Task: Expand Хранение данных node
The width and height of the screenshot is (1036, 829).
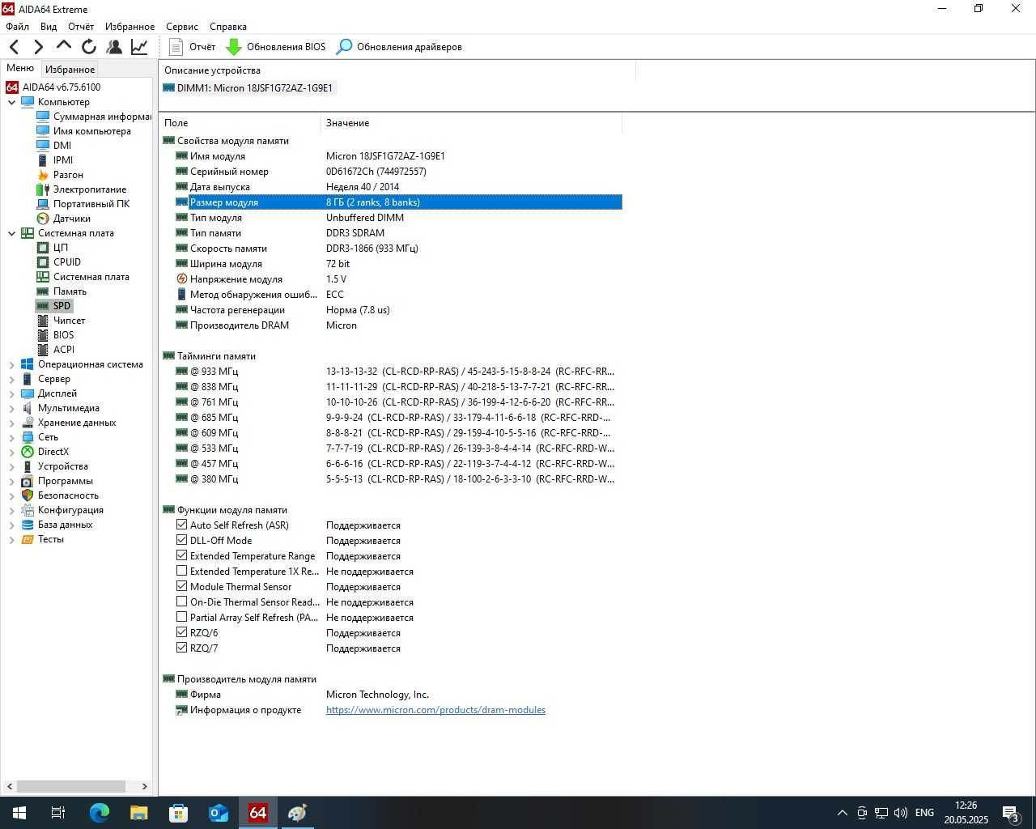Action: [x=11, y=423]
